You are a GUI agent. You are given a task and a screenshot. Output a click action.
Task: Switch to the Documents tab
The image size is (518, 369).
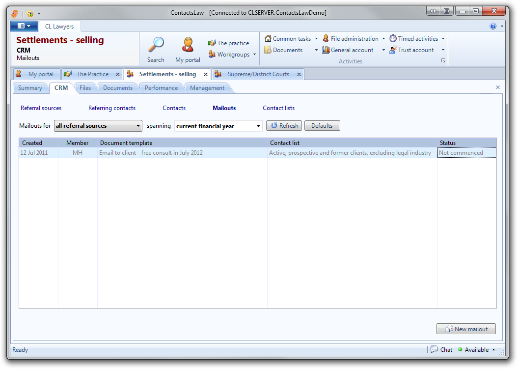pos(118,88)
